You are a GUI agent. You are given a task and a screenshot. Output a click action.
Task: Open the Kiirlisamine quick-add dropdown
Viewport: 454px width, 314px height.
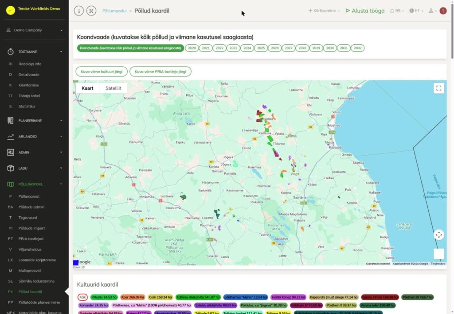coord(324,11)
